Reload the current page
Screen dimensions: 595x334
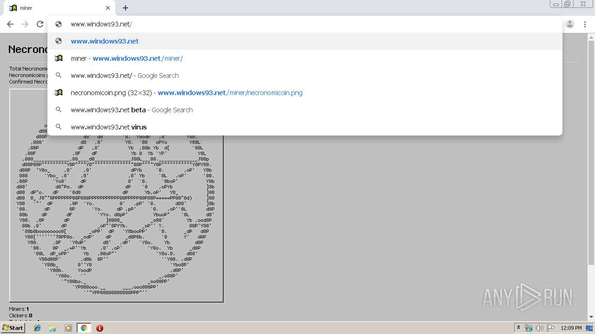point(40,24)
